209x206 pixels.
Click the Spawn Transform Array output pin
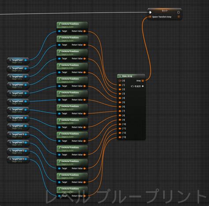coord(179,17)
